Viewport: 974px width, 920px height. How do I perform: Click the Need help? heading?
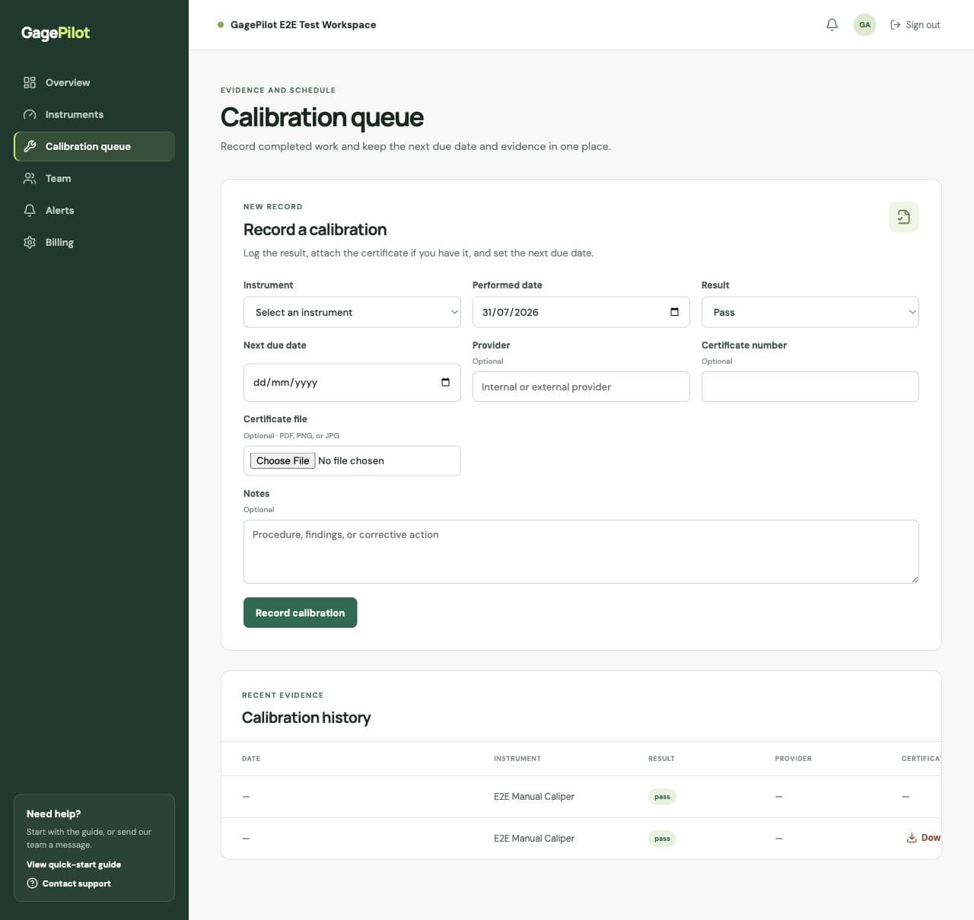[53, 813]
